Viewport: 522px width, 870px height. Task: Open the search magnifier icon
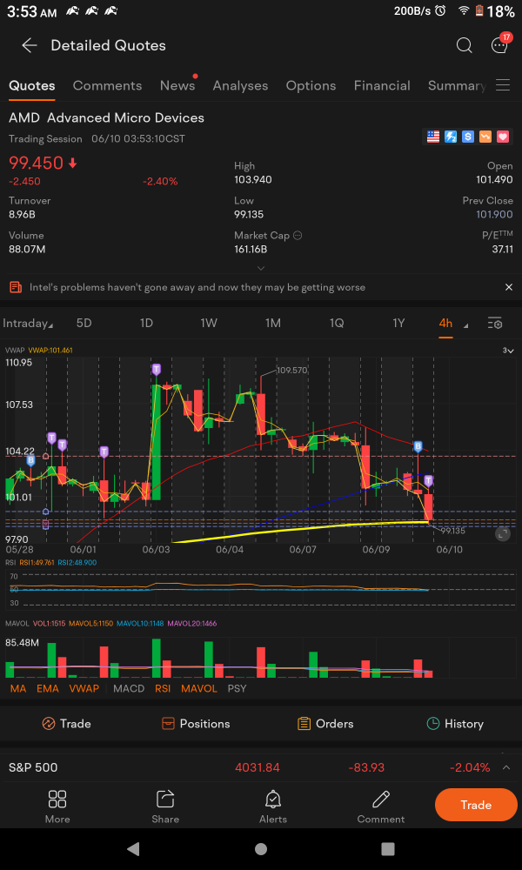(x=464, y=45)
